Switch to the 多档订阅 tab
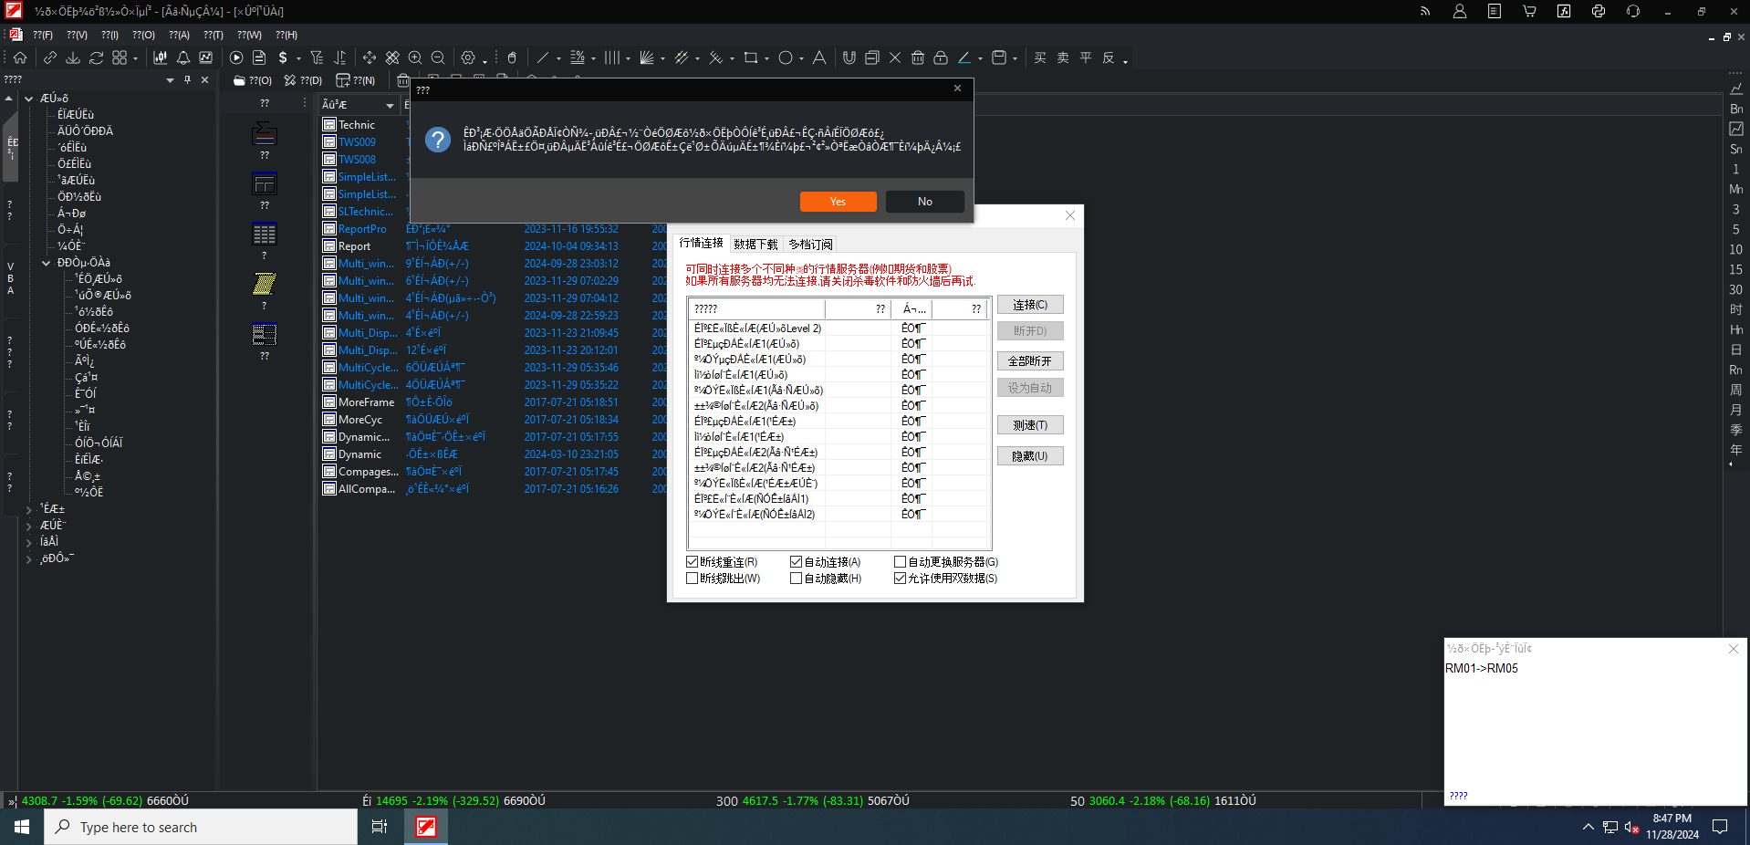The height and width of the screenshot is (845, 1750). click(x=810, y=245)
